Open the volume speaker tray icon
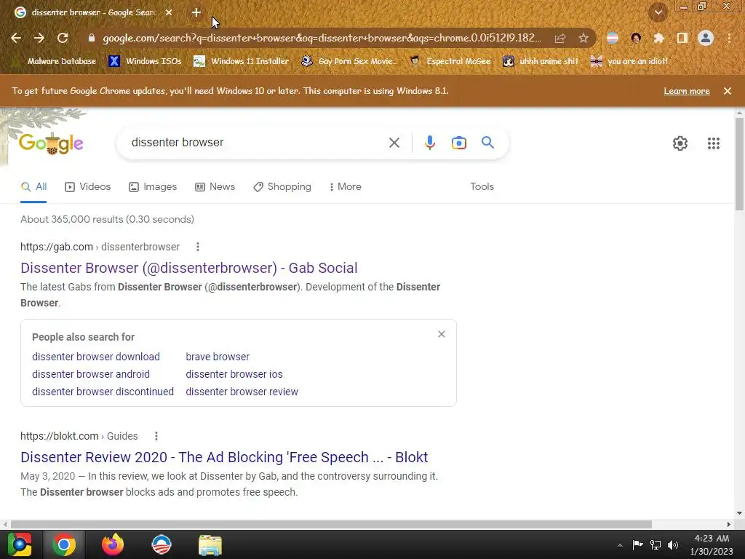The width and height of the screenshot is (745, 559). (673, 544)
